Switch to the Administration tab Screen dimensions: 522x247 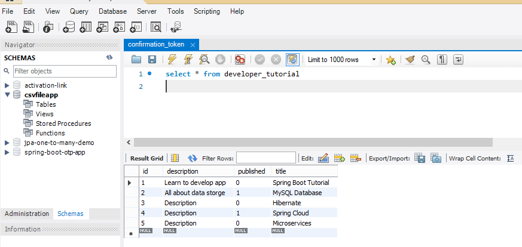tap(27, 214)
